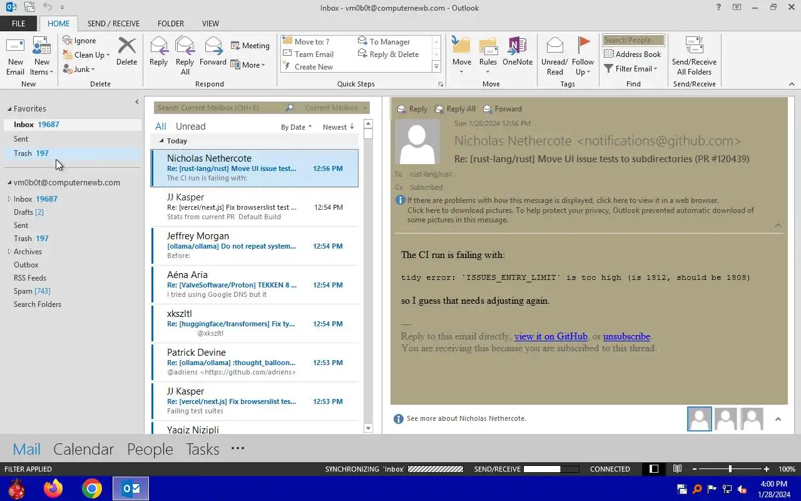The height and width of the screenshot is (501, 801).
Task: Open the navigation options ellipsis
Action: (237, 448)
